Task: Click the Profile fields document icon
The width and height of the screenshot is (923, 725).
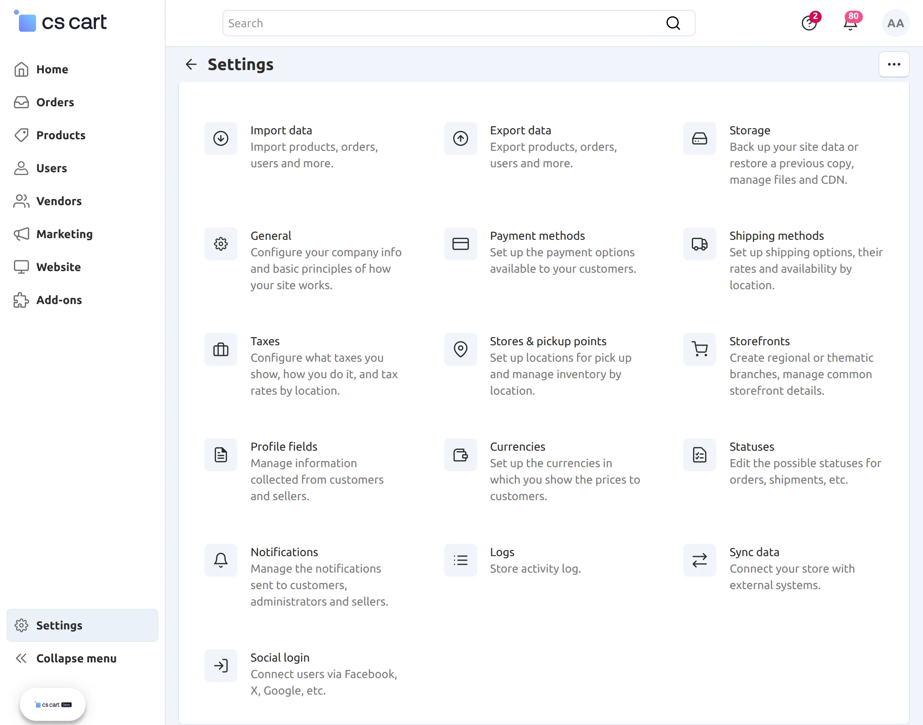Action: point(221,455)
